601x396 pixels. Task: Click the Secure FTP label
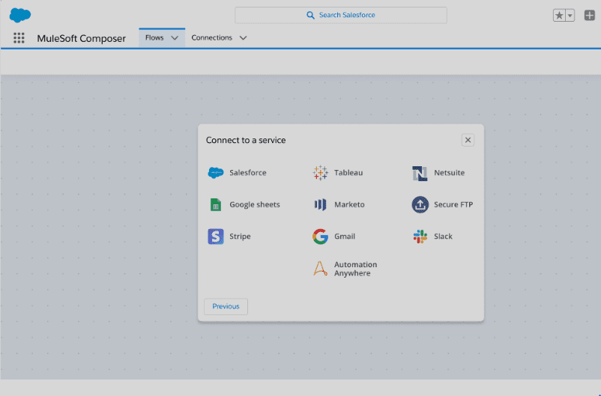tap(453, 204)
